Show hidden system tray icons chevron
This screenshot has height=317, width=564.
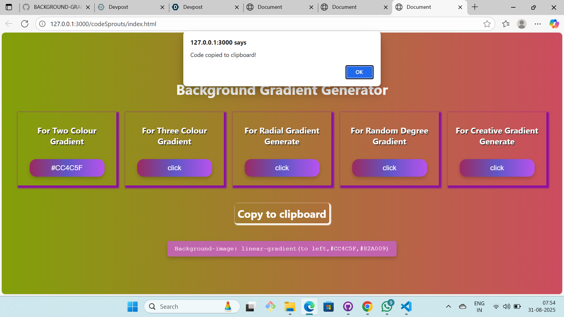[448, 306]
